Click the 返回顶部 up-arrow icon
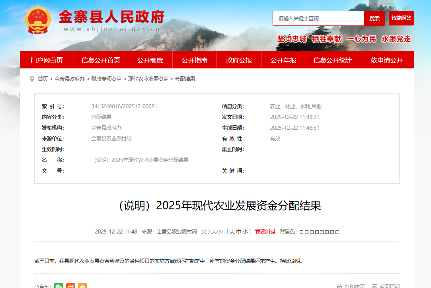431x288 pixels. pyautogui.click(x=374, y=286)
